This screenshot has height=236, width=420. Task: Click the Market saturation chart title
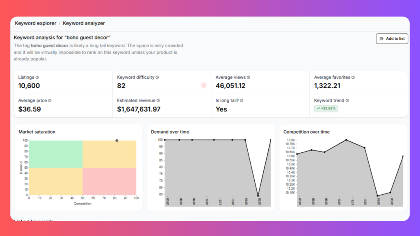(x=37, y=132)
